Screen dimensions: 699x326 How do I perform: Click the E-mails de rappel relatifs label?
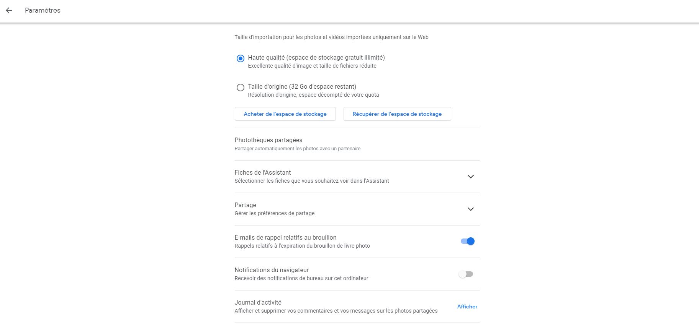pyautogui.click(x=285, y=238)
